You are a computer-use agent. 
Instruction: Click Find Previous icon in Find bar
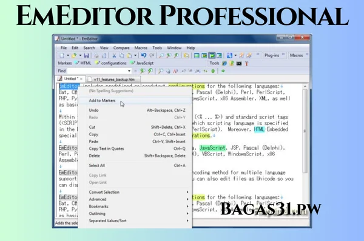[x=150, y=71]
